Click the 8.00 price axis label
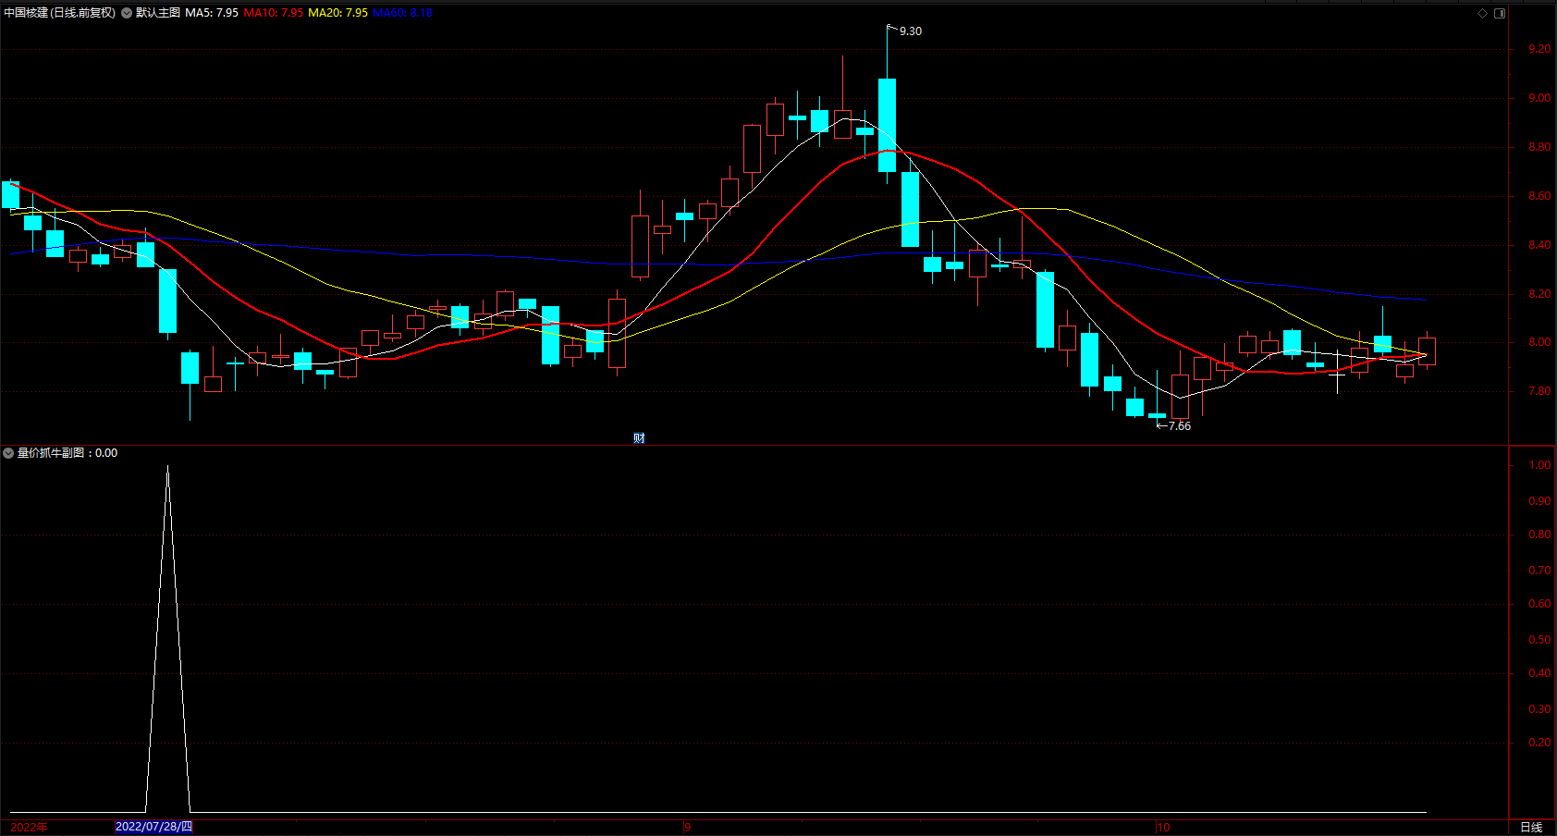The width and height of the screenshot is (1557, 836). 1539,342
